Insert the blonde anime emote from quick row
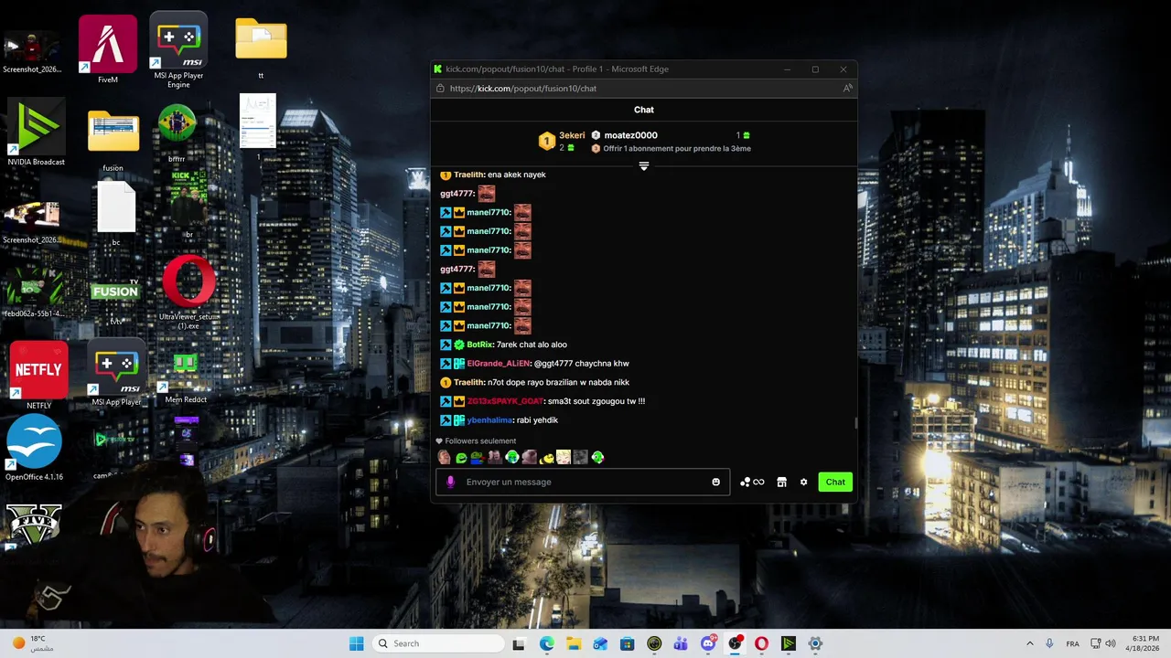This screenshot has width=1171, height=658. point(564,457)
